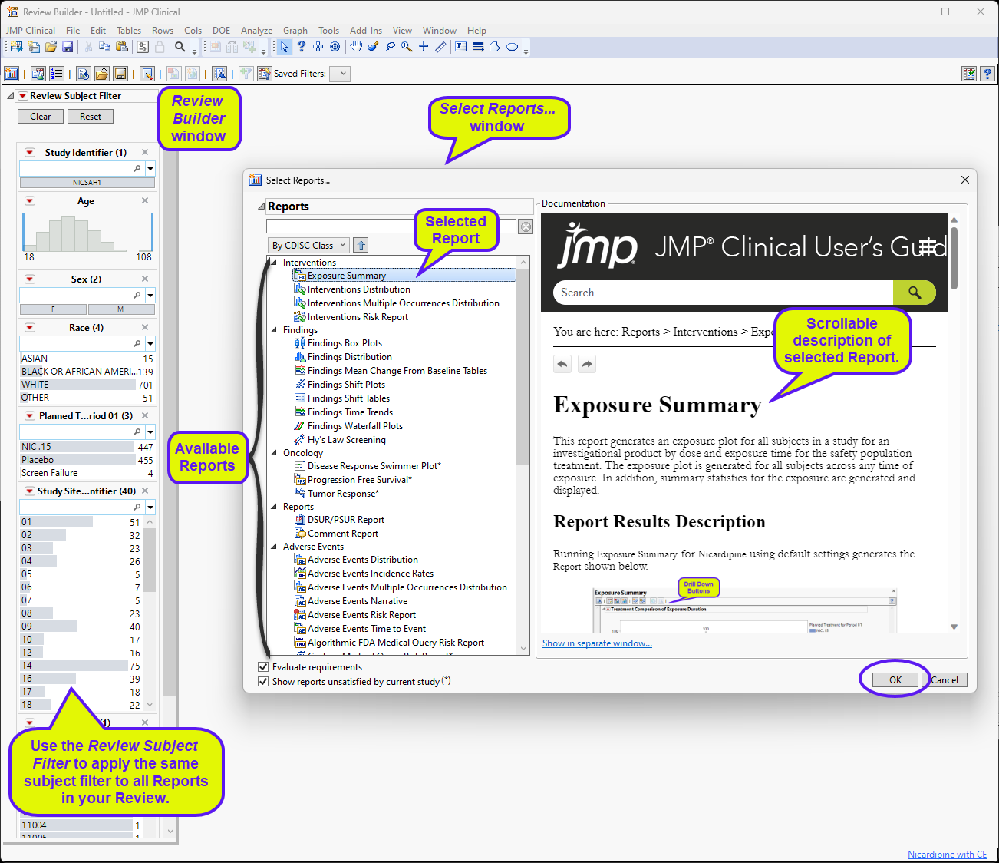Open the DOE menu
Image resolution: width=999 pixels, height=863 pixels.
tap(222, 31)
